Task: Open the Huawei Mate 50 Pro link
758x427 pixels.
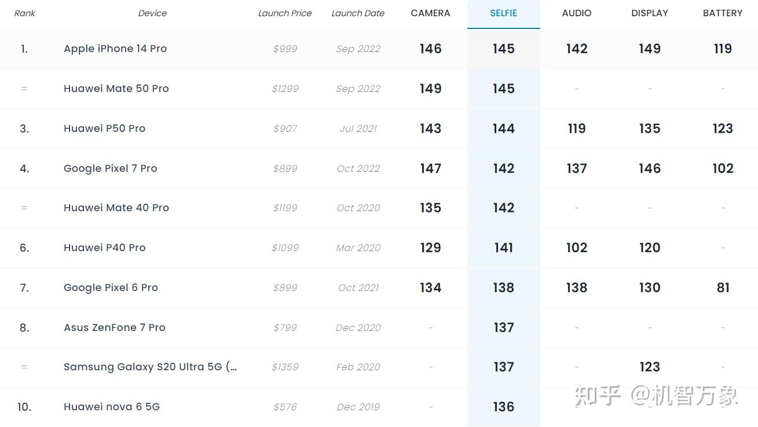Action: 116,89
